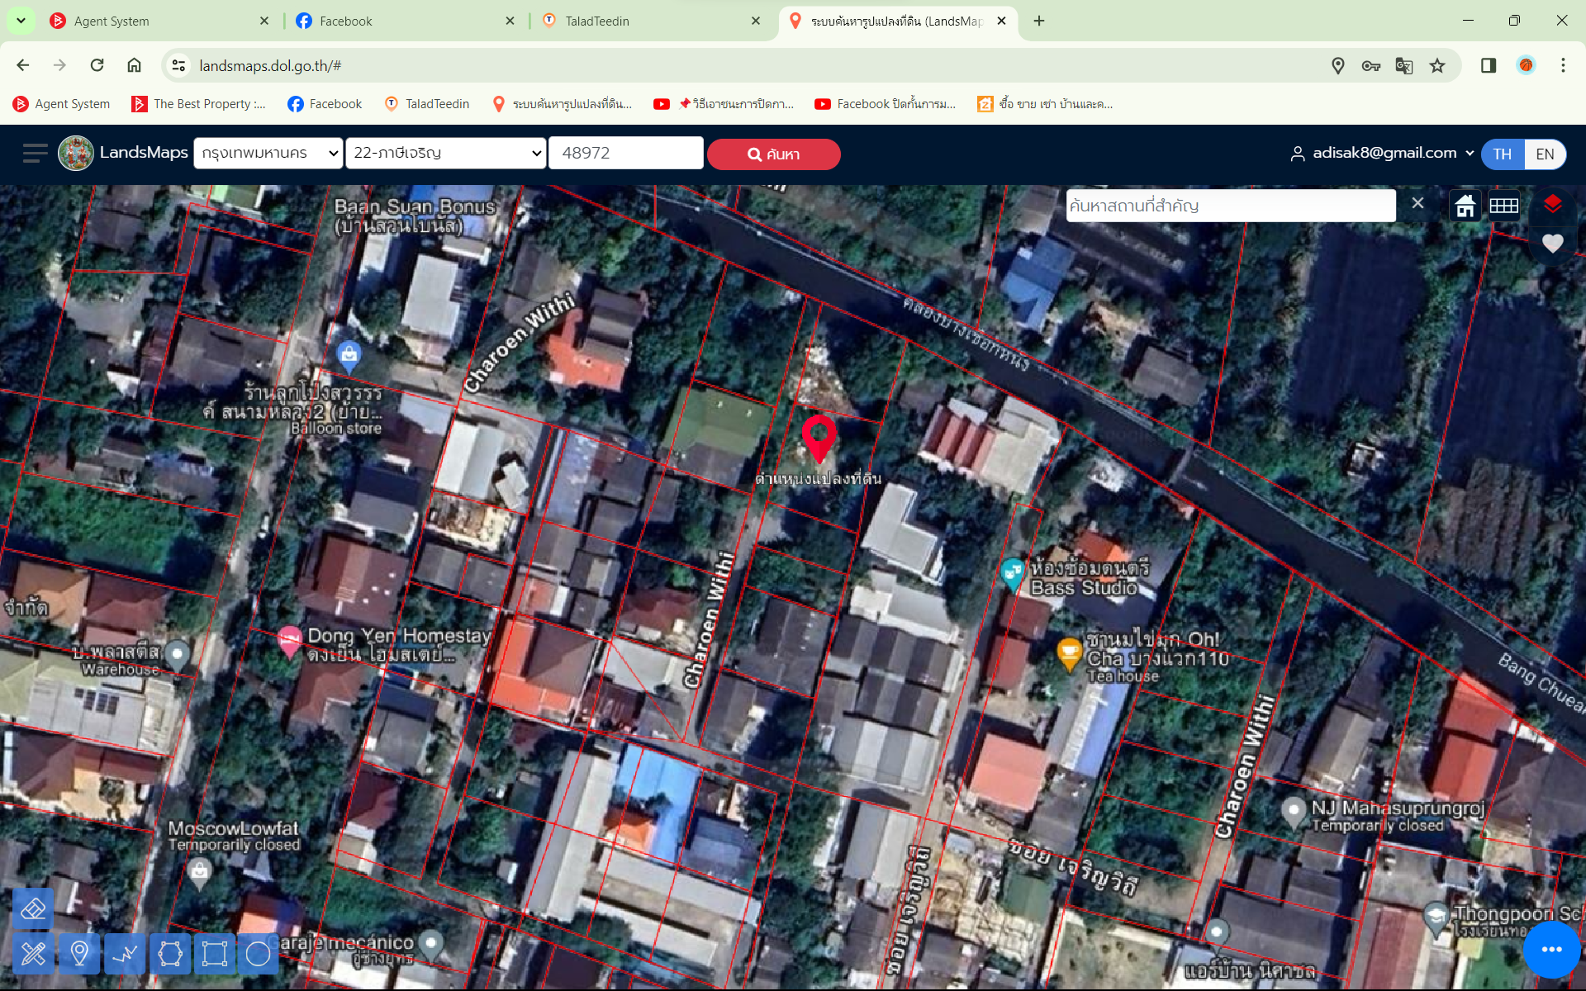Open the Google Translate icon in the address bar
Screen dimensions: 1586x991
(x=1404, y=65)
